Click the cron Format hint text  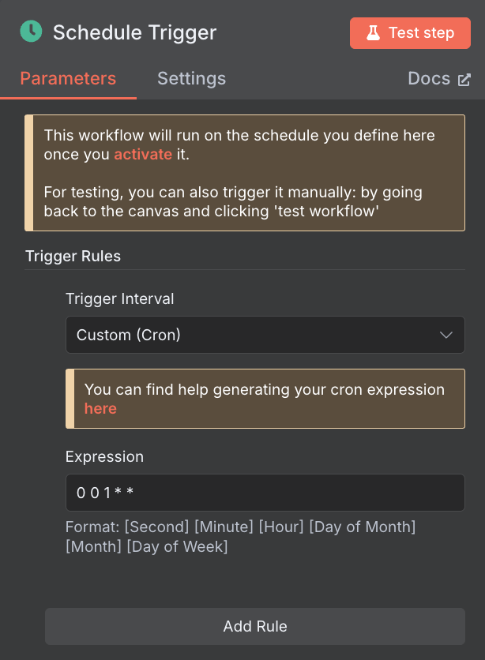(240, 537)
